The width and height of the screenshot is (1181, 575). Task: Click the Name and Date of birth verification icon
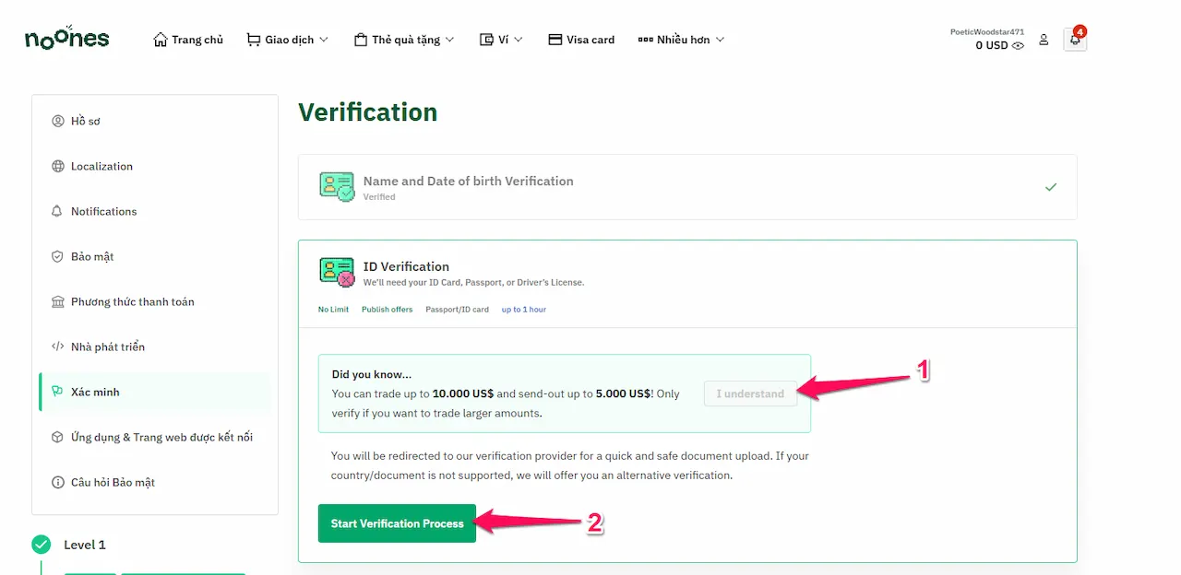point(337,186)
